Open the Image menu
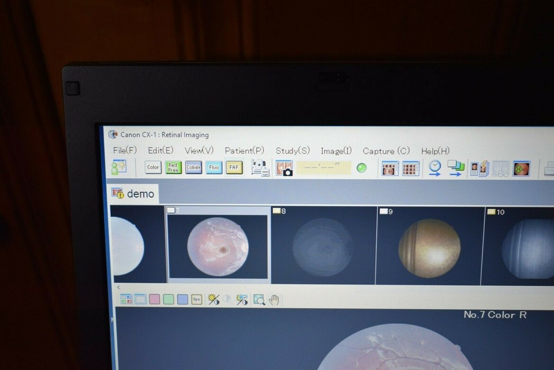The height and width of the screenshot is (370, 554). point(336,151)
